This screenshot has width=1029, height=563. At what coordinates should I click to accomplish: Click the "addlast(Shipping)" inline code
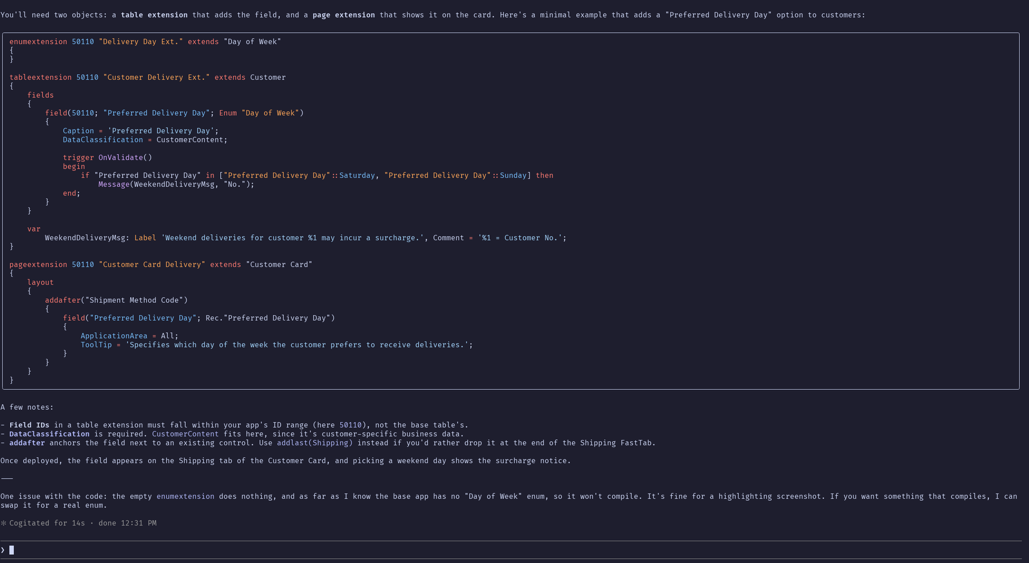point(315,443)
